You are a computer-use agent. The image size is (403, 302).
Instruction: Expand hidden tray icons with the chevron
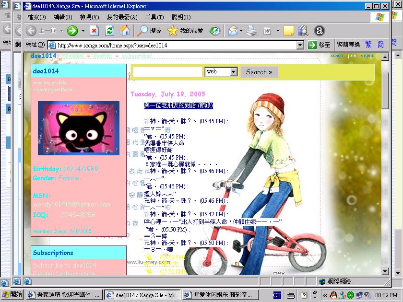click(325, 295)
